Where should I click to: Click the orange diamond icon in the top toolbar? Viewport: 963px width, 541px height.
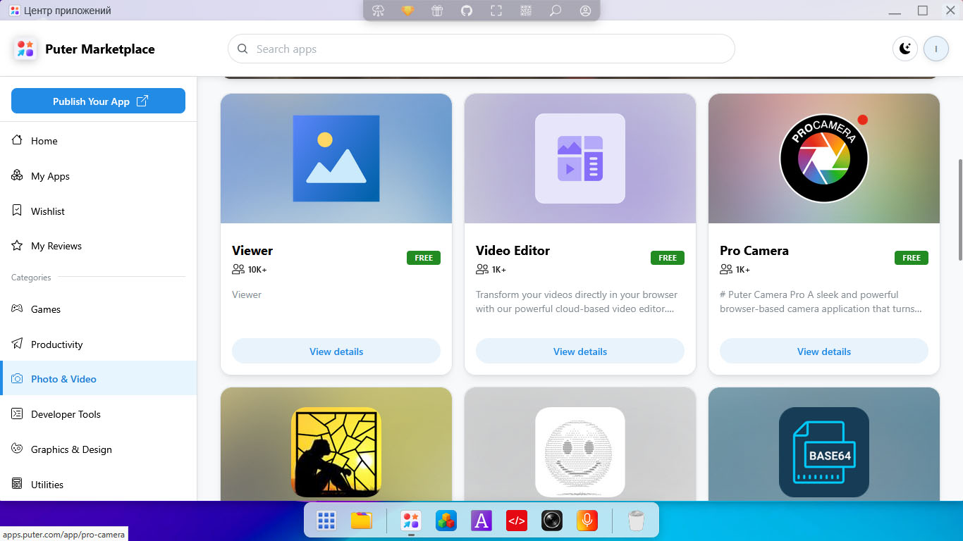407,11
